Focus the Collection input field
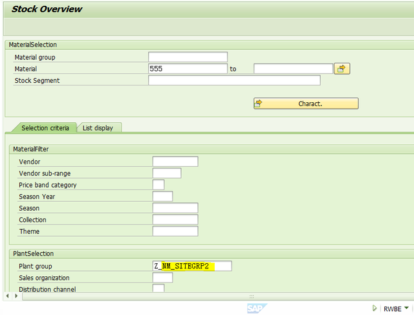Screen dimensions: 414x315 (175, 220)
